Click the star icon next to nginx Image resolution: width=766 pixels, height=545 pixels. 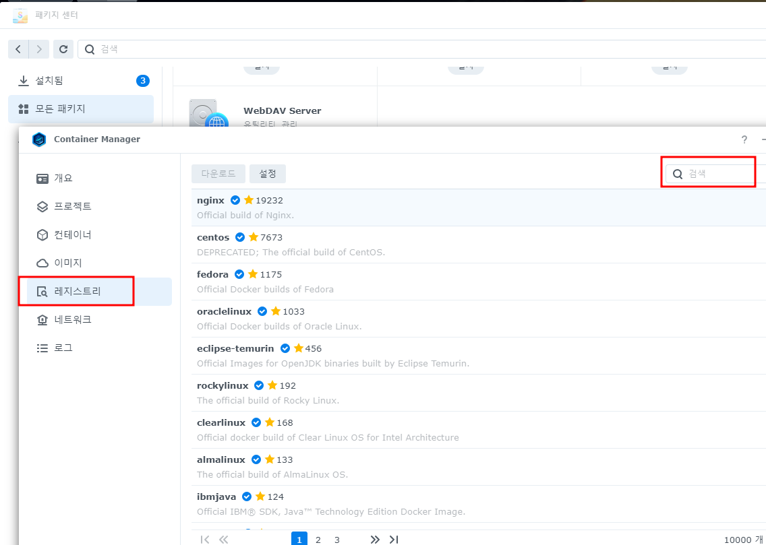coord(249,200)
